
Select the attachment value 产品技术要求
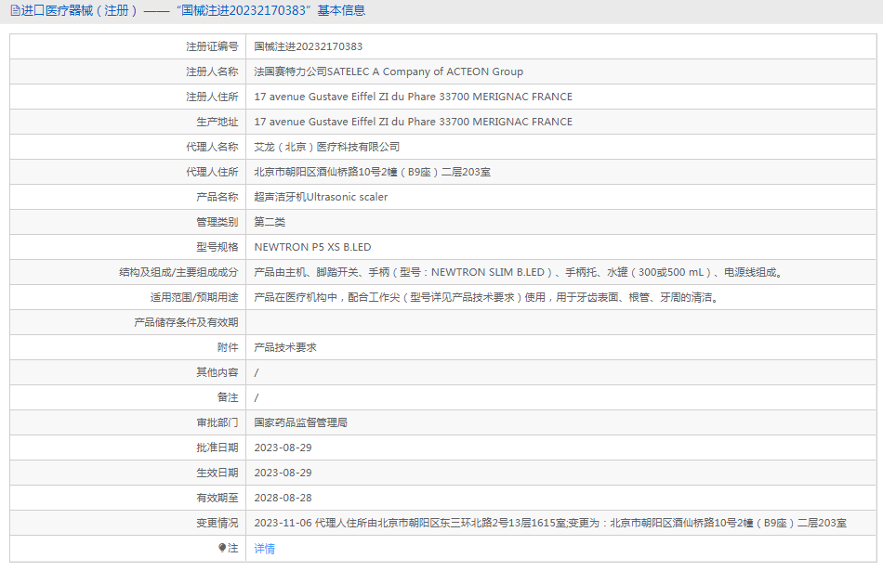285,347
